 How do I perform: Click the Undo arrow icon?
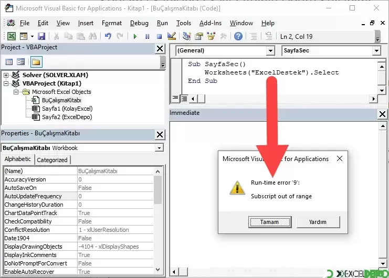coord(108,36)
